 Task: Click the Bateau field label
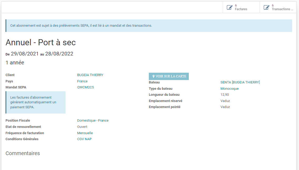click(154, 82)
